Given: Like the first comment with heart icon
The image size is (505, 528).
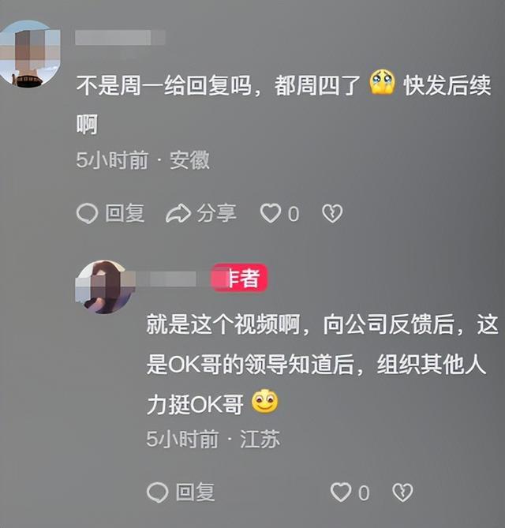Looking at the screenshot, I should [x=270, y=213].
